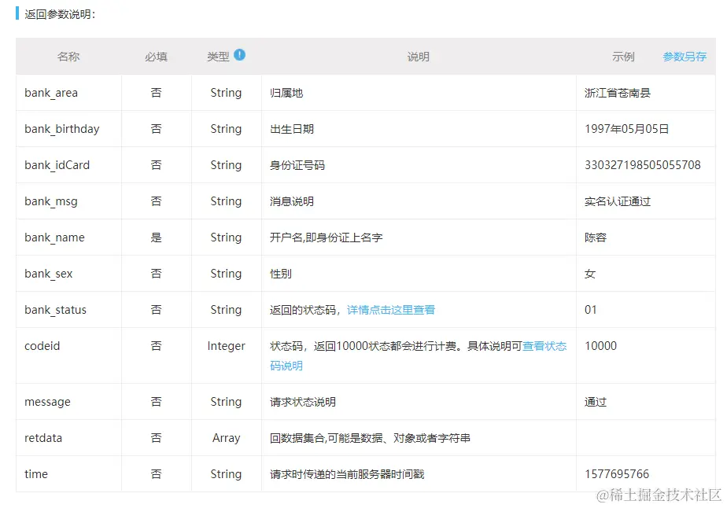Click the description 消息说明
Viewport: 727px width, 508px height.
[x=292, y=201]
